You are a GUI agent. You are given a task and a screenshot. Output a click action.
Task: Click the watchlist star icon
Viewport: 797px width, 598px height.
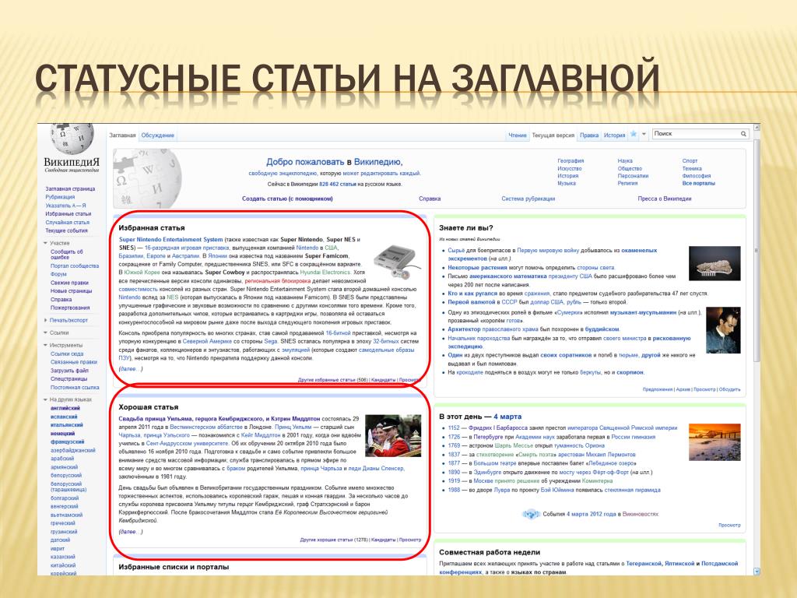pyautogui.click(x=634, y=134)
